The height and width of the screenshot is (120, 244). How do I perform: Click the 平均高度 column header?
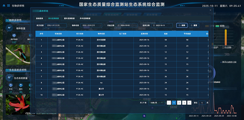point(187,33)
